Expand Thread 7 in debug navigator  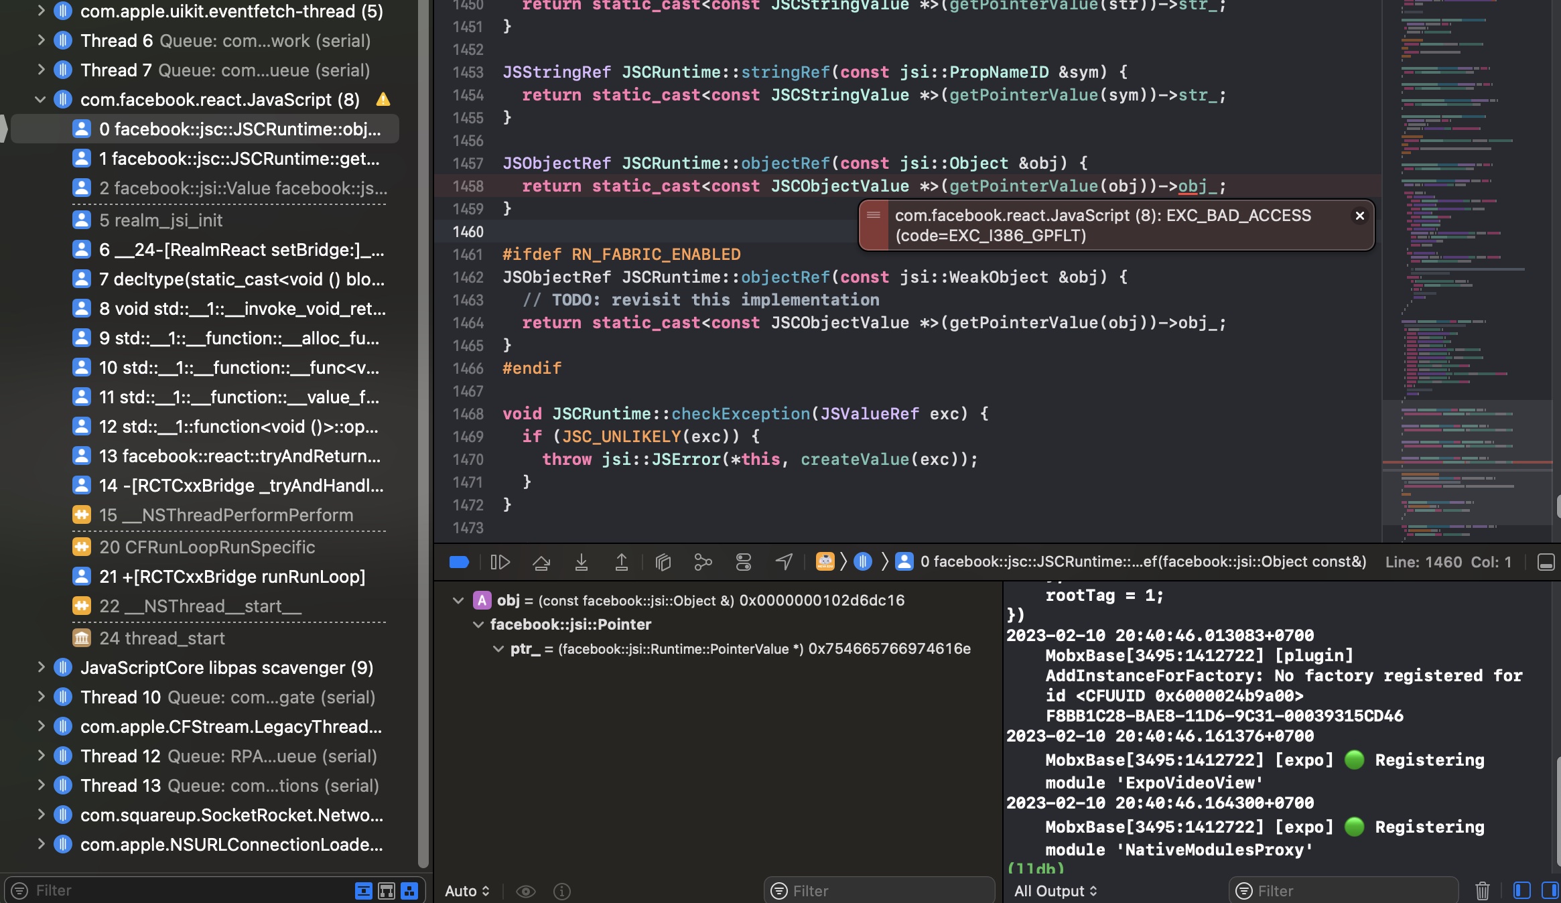pyautogui.click(x=41, y=70)
